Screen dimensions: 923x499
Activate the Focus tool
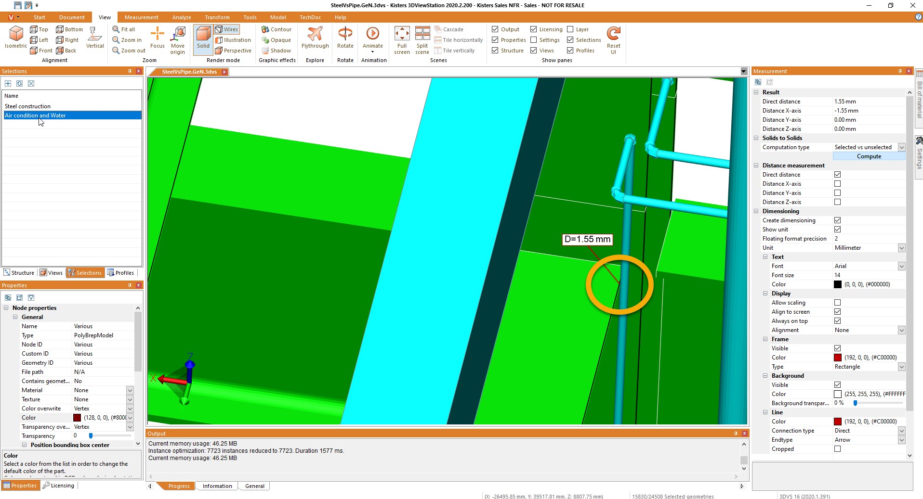tap(158, 37)
